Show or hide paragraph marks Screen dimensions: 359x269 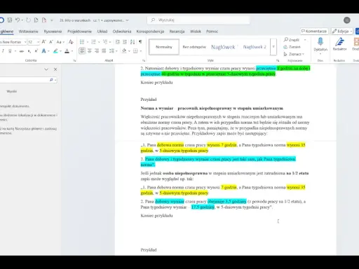[140, 42]
